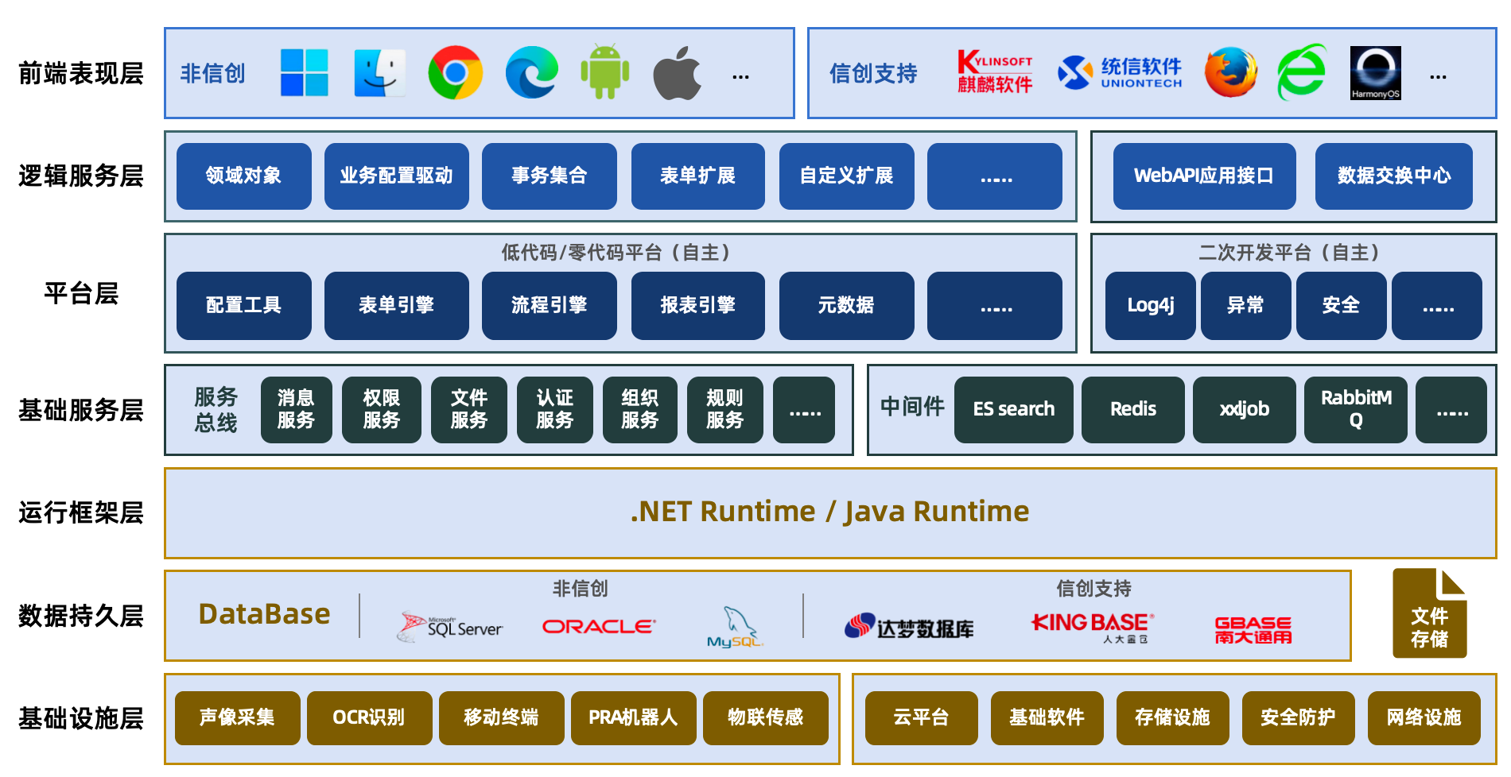Click the Firefox browser icon
Screen dimensions: 1511x777
1230,73
